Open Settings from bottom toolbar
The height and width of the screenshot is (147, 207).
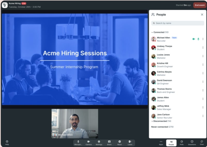[99, 143]
